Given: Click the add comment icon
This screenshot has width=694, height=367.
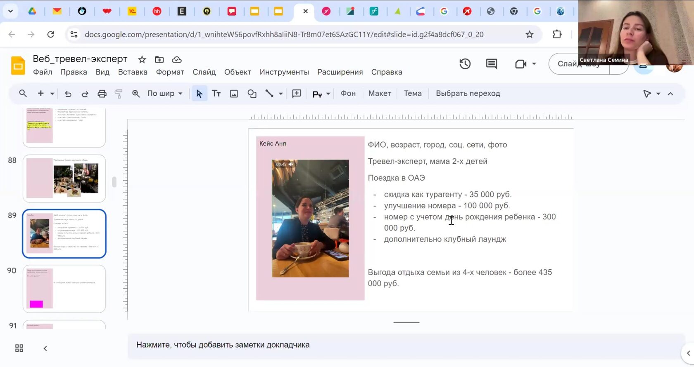Looking at the screenshot, I should tap(297, 94).
